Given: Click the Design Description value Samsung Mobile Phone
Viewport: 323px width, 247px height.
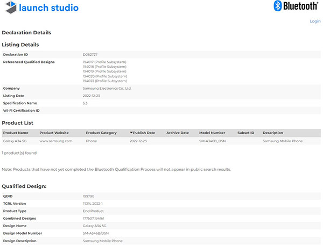Looking at the screenshot, I should coord(103,241).
